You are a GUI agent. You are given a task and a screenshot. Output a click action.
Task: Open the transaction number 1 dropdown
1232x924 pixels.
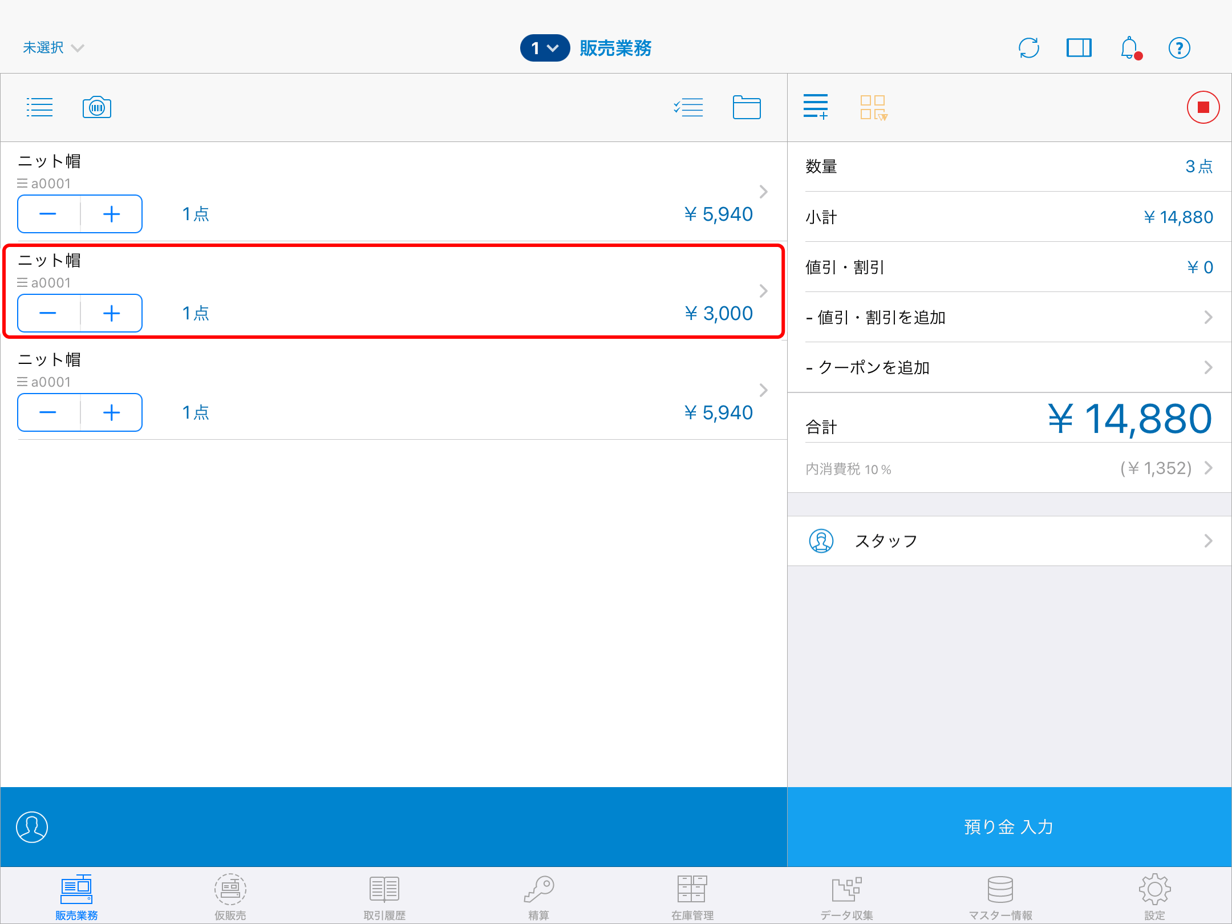coord(545,48)
